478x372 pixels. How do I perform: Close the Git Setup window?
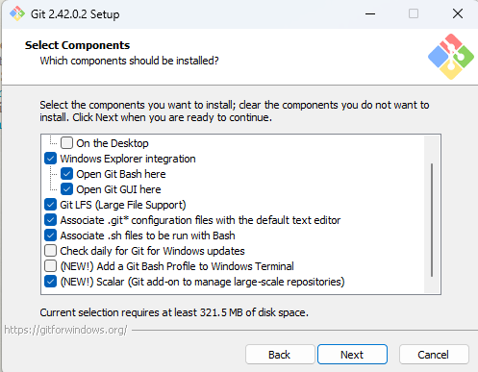click(x=458, y=13)
